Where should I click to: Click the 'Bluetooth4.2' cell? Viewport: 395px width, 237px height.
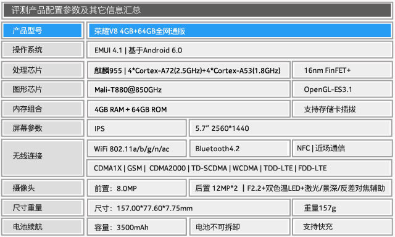(239, 148)
